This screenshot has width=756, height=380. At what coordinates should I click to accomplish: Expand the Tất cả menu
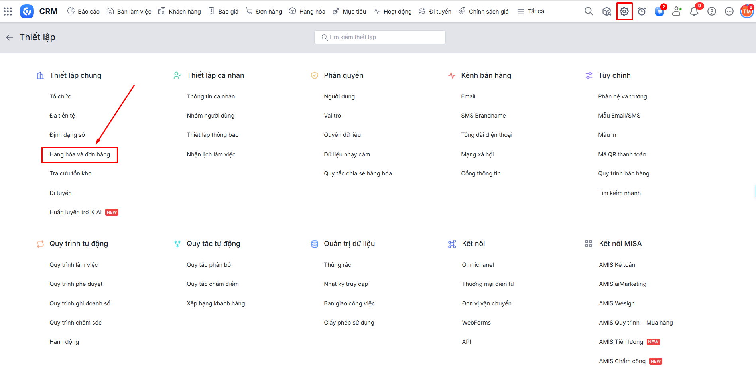pos(531,12)
